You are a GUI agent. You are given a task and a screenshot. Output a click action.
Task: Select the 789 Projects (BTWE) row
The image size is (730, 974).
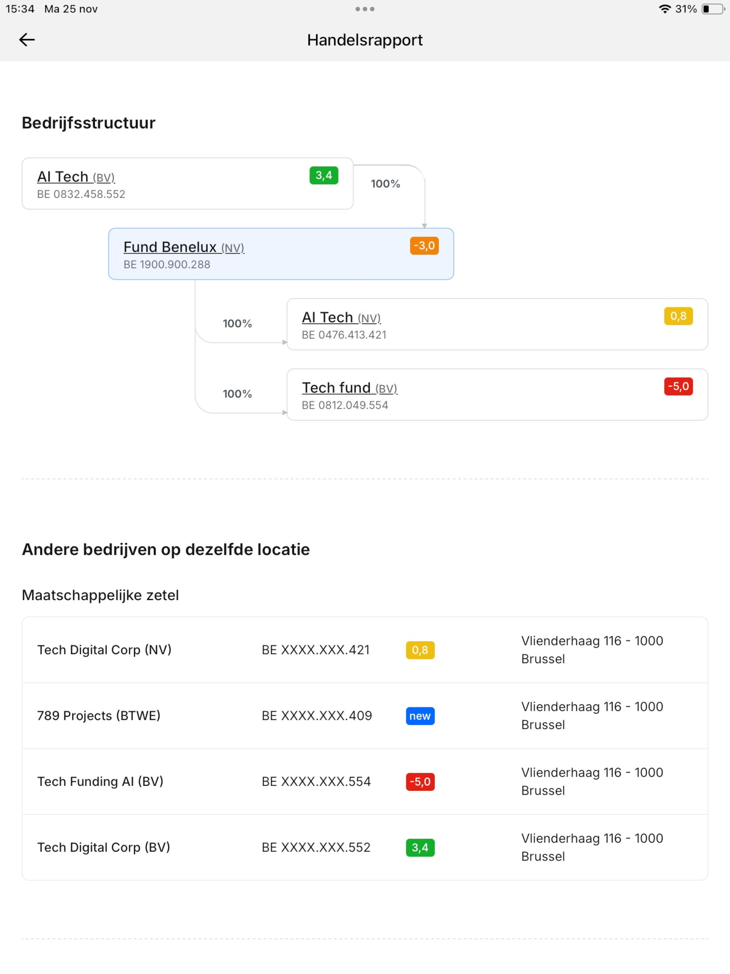click(x=365, y=716)
